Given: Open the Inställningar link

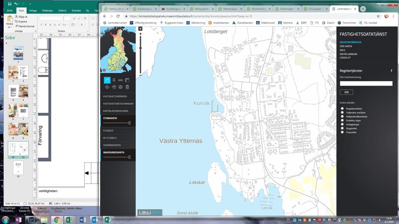Looking at the screenshot, I should point(348,54).
